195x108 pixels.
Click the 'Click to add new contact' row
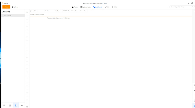click(111, 15)
